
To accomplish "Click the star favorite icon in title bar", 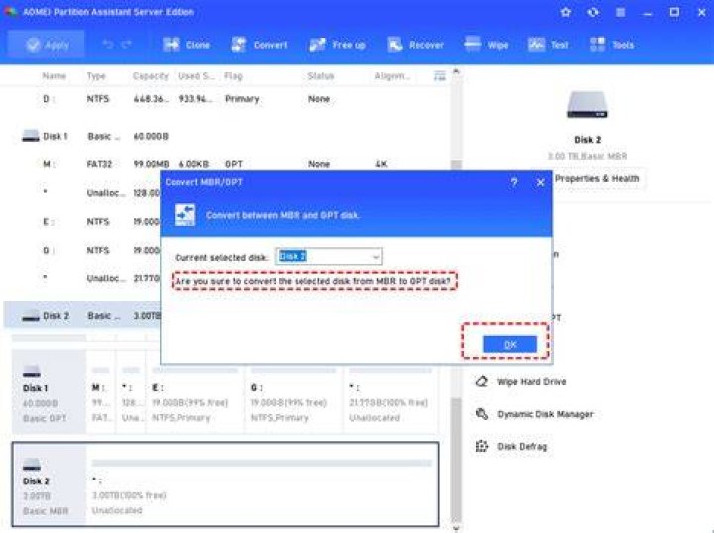I will tap(565, 12).
